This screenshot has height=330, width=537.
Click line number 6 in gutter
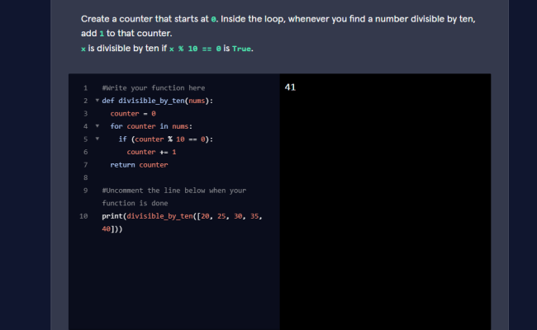86,152
